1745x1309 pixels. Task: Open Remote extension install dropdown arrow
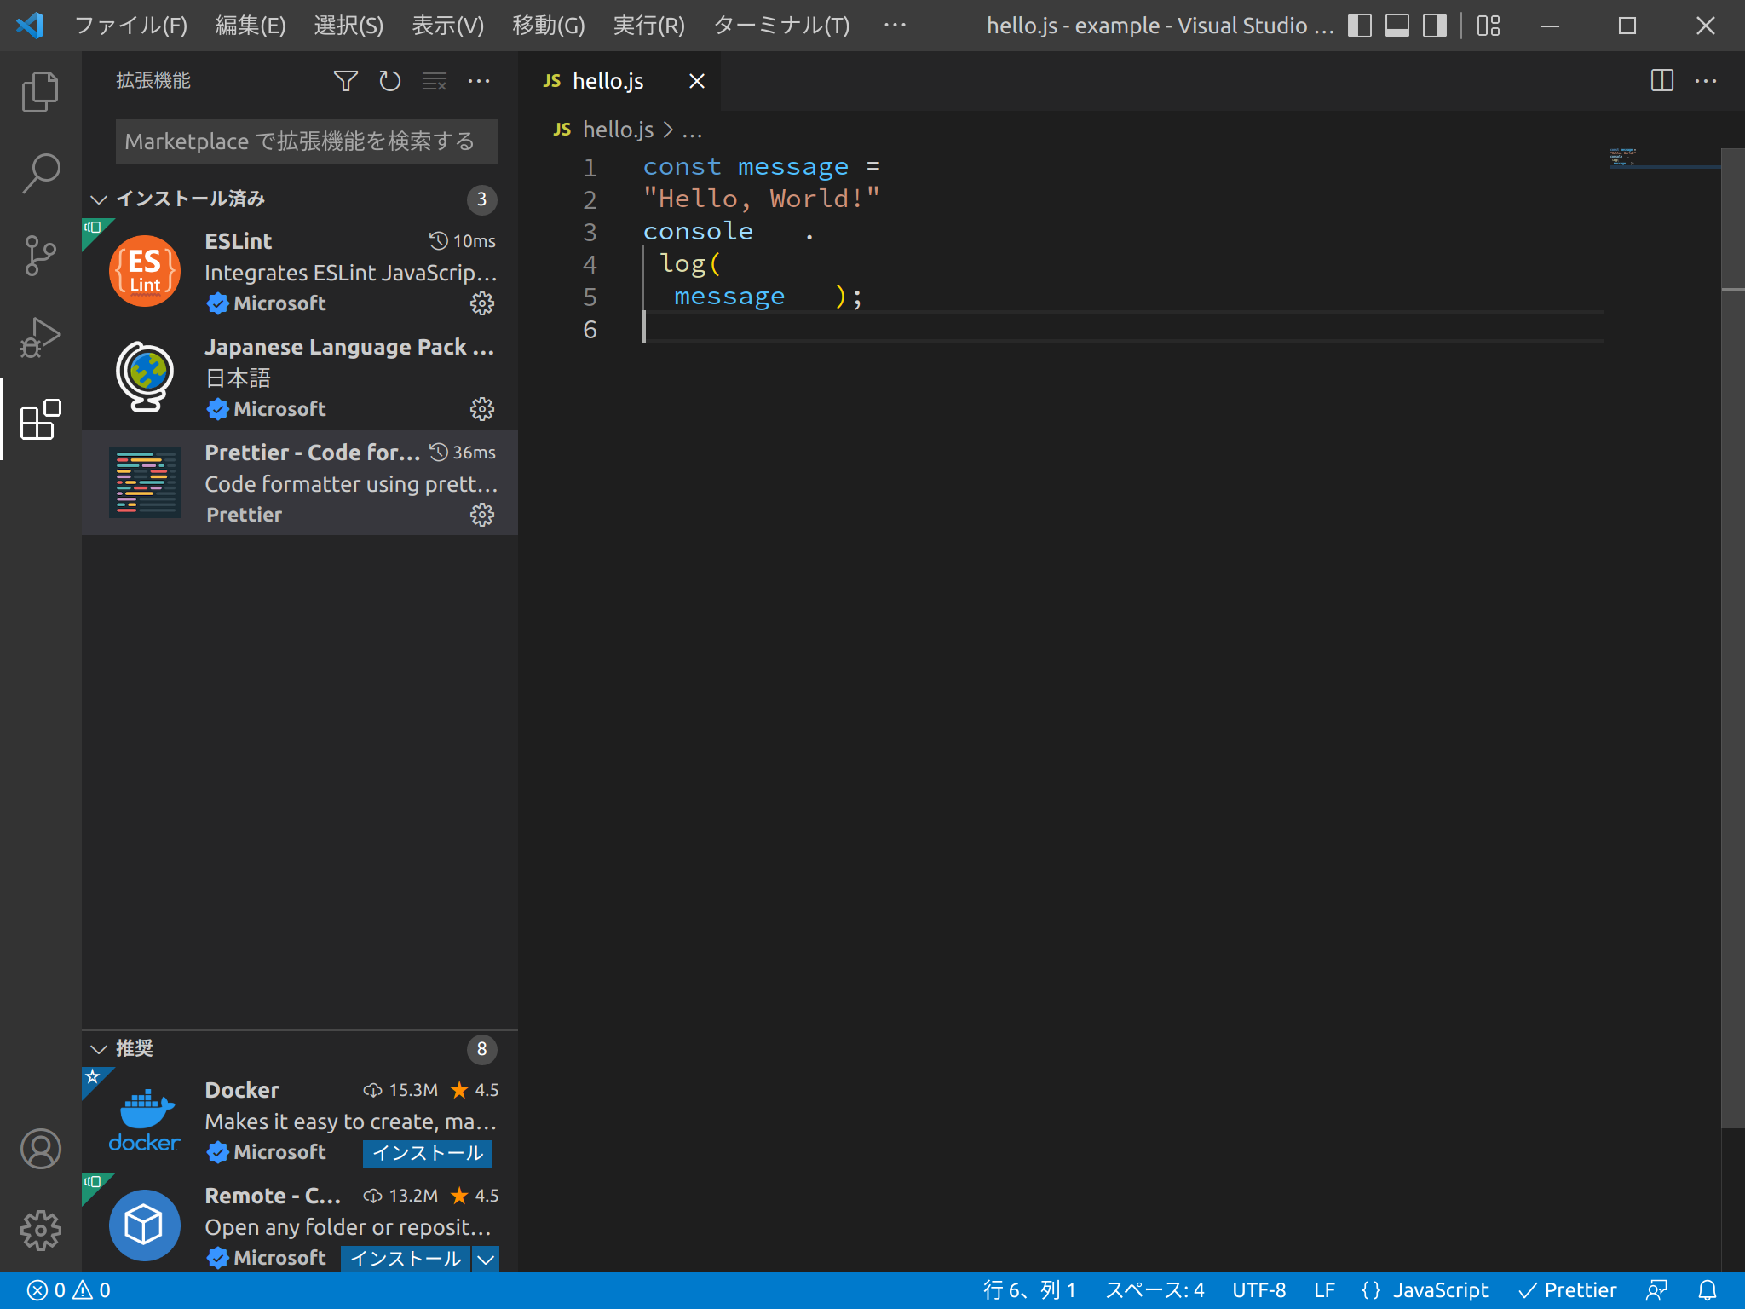coord(486,1259)
